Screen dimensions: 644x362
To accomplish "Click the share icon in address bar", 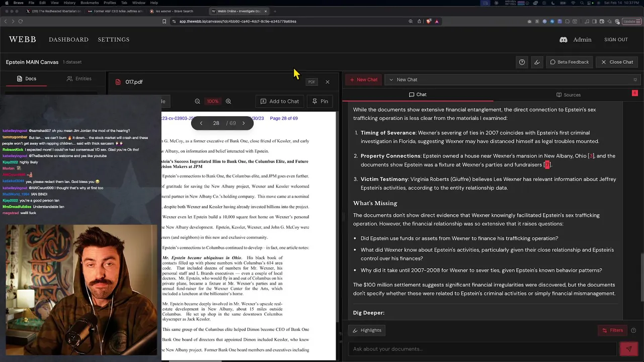I will [419, 21].
